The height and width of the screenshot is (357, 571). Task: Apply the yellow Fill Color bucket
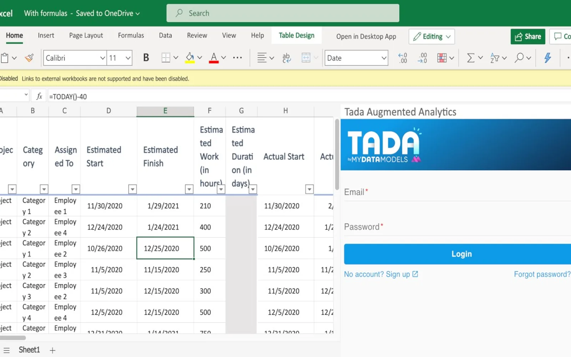point(190,58)
